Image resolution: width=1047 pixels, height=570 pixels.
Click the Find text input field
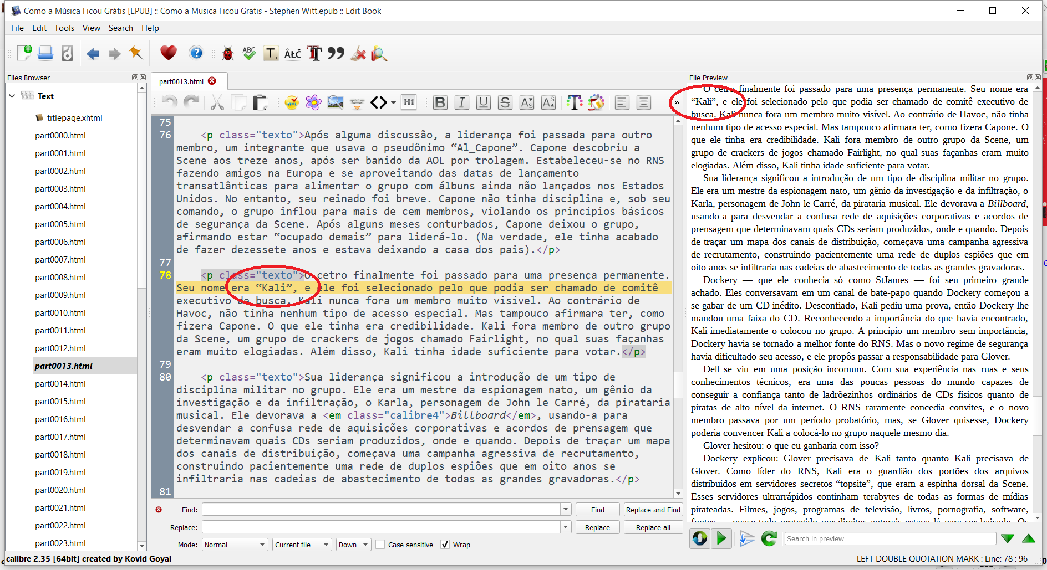[x=382, y=510]
